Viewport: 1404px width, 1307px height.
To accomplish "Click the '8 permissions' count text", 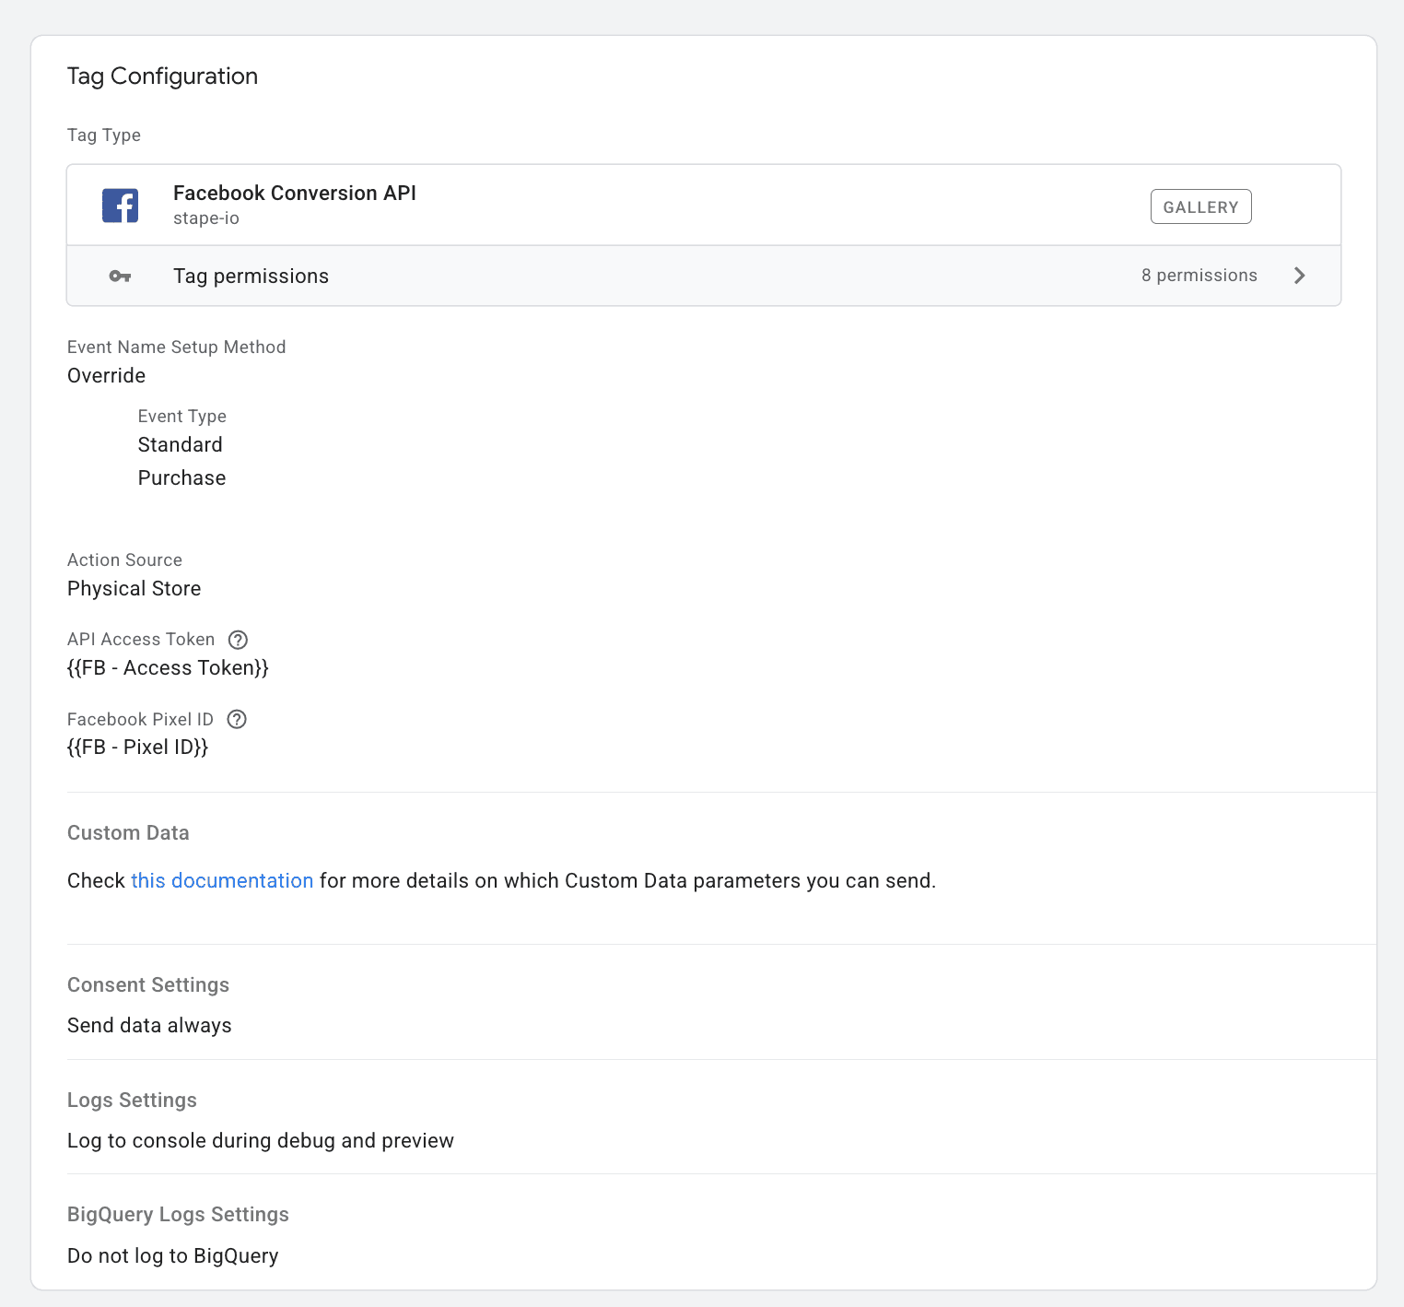I will (x=1199, y=276).
